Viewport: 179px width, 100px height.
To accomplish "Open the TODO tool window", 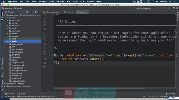I will click(x=21, y=94).
